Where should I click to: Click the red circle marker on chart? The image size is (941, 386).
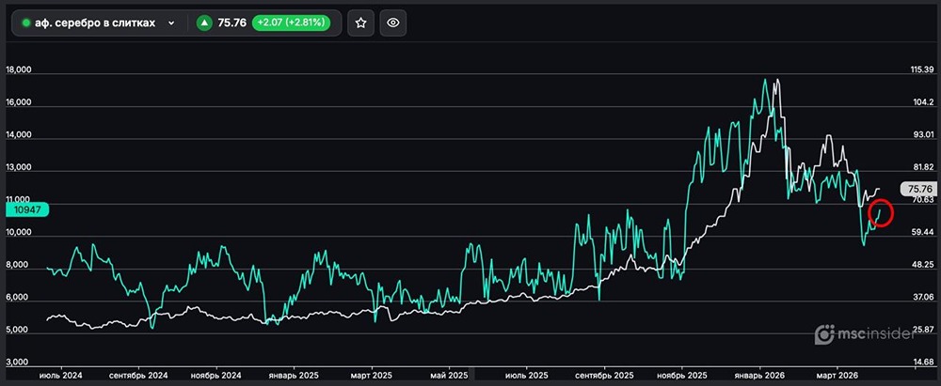point(881,213)
